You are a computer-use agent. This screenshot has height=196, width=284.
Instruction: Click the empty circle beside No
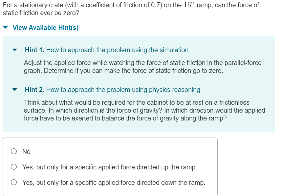click(13, 151)
